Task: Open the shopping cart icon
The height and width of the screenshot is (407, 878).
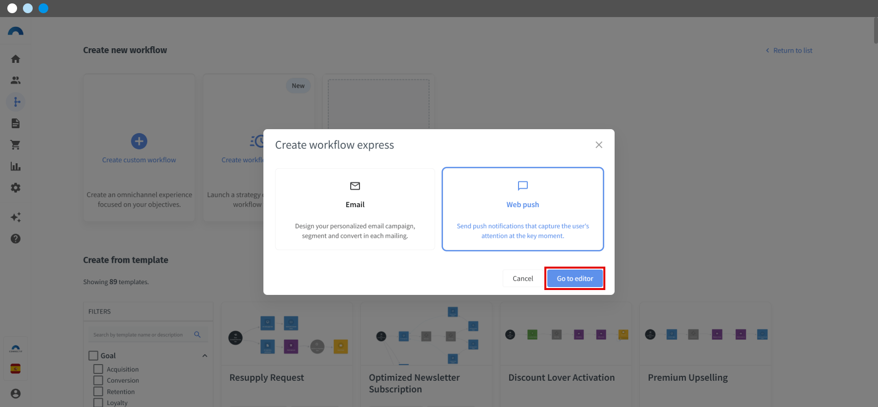Action: point(16,145)
